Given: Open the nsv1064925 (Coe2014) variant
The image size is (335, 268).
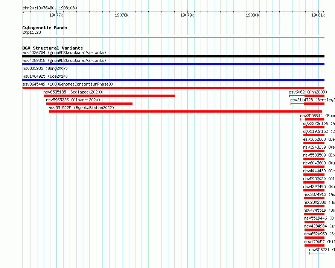Looking at the screenshot, I should pyautogui.click(x=45, y=76).
